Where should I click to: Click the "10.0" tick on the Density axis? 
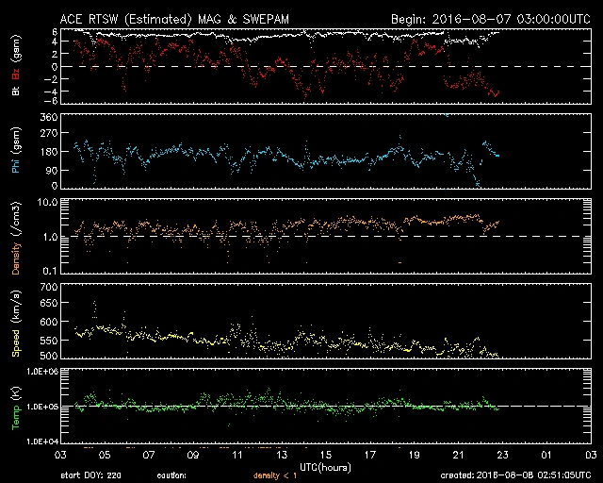point(47,202)
